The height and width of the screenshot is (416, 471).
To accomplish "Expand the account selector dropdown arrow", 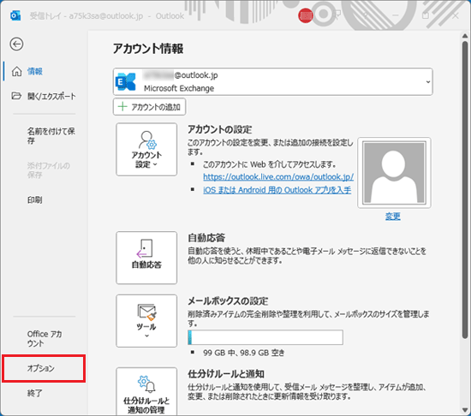I will point(428,81).
